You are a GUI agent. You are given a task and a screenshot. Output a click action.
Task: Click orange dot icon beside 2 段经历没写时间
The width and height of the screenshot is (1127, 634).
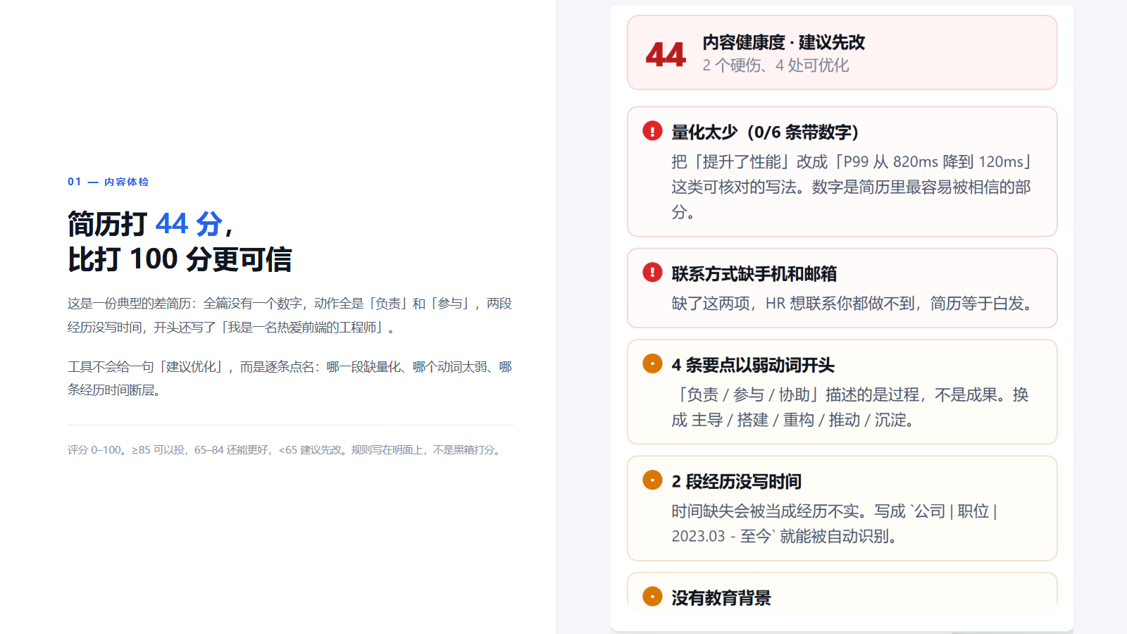click(652, 480)
